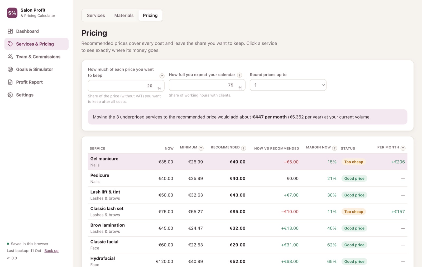Open help for 'How much of each price' field
This screenshot has height=267, width=422.
click(162, 76)
